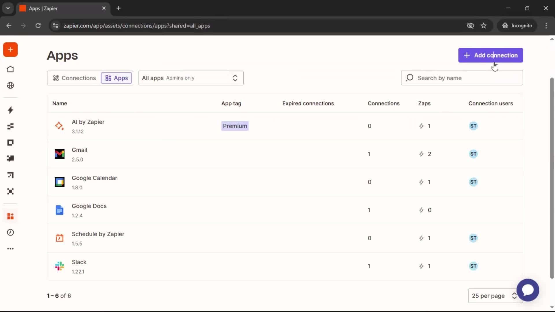Click the Slack app icon
Viewport: 555px width, 312px height.
coord(60,266)
